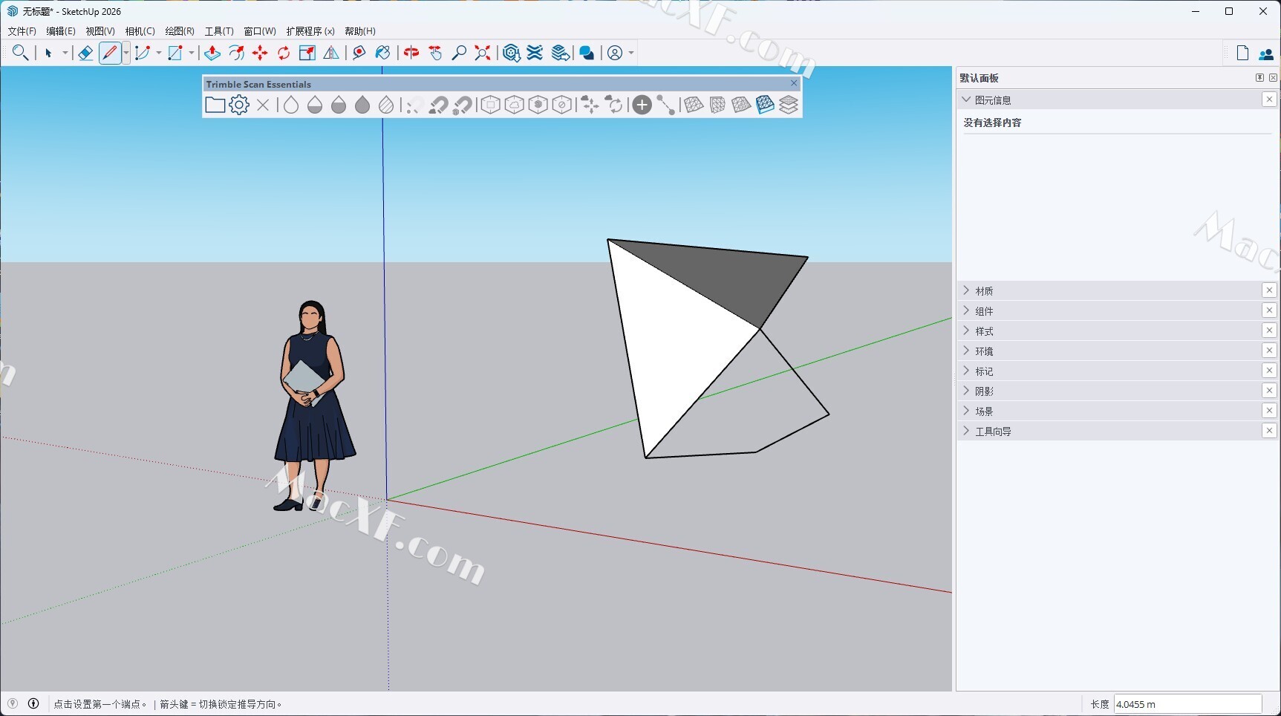Select the Paint Bucket tool
Screen dimensions: 1281x716
coord(382,53)
